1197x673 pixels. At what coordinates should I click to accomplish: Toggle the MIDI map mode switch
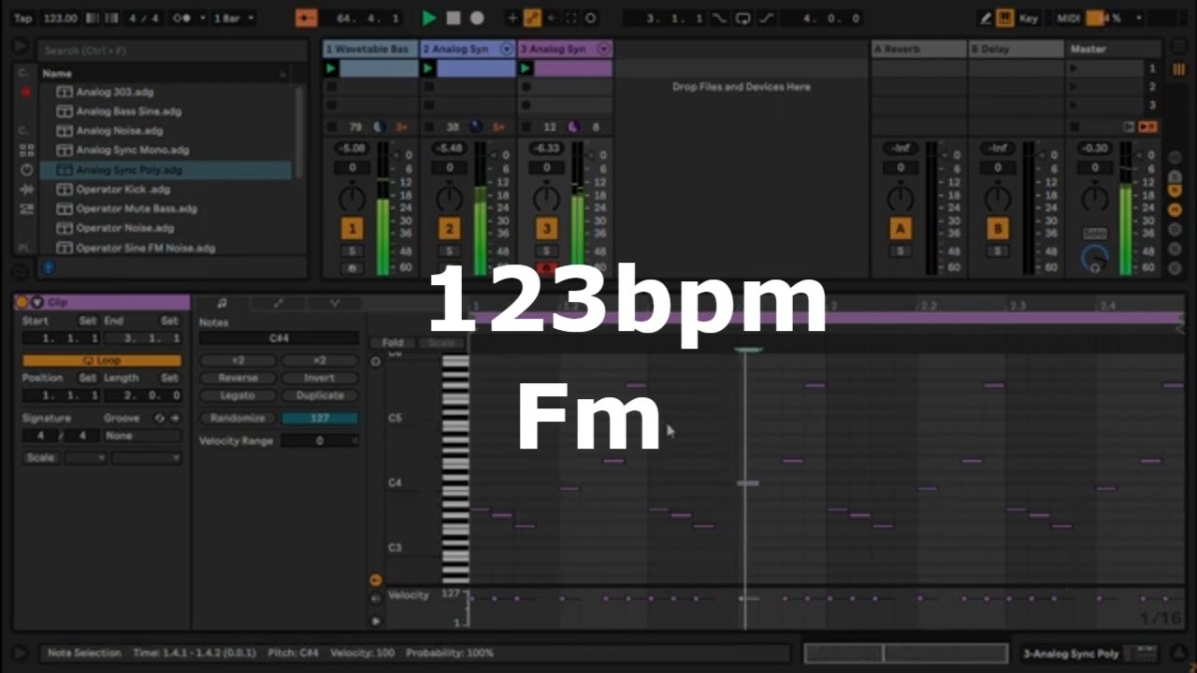(x=1069, y=18)
